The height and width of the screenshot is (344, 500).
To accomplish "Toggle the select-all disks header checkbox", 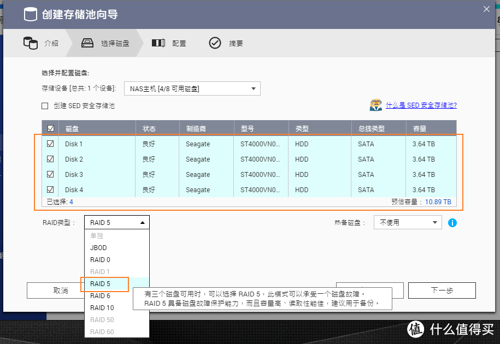I will 51,128.
